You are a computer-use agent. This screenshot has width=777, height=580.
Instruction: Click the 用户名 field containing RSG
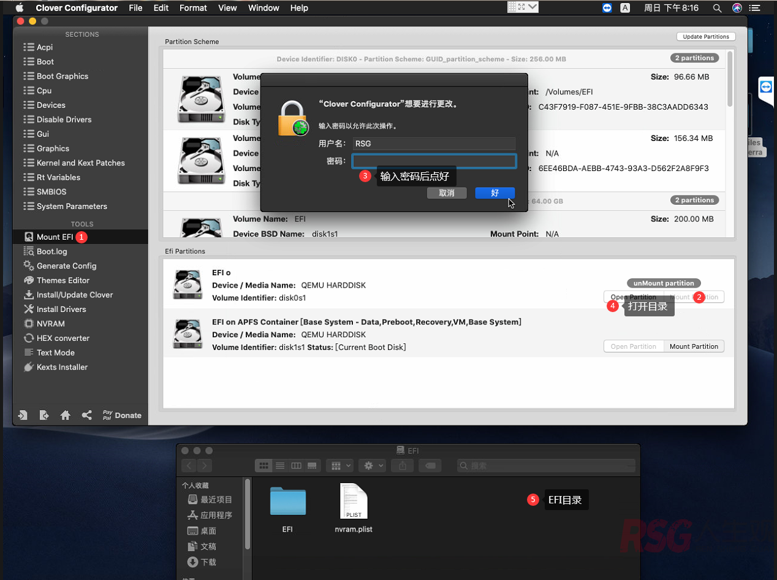point(434,143)
